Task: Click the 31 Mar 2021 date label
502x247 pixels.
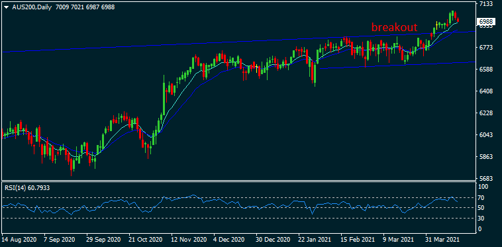Action: tap(442, 239)
